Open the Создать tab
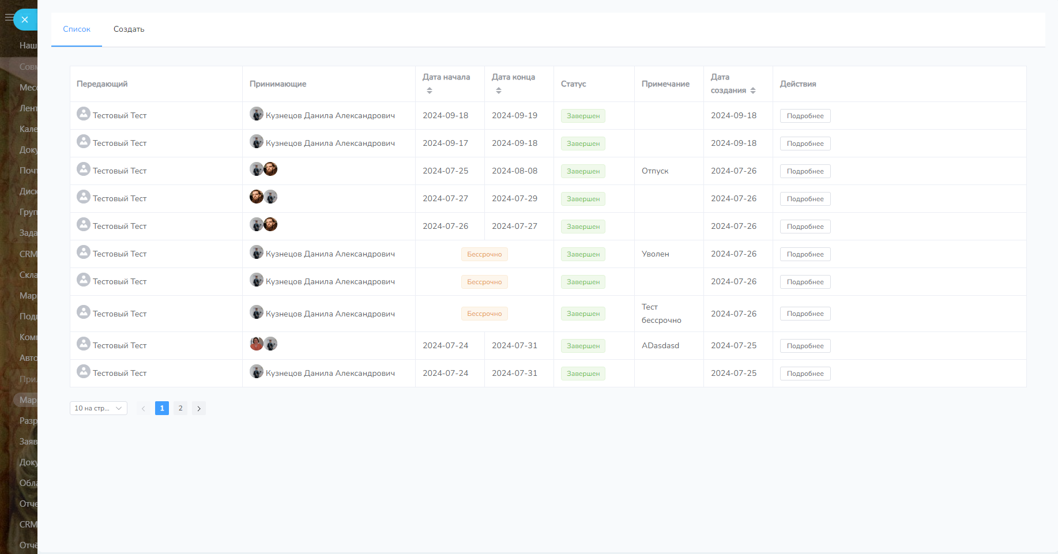The width and height of the screenshot is (1058, 554). coord(129,29)
